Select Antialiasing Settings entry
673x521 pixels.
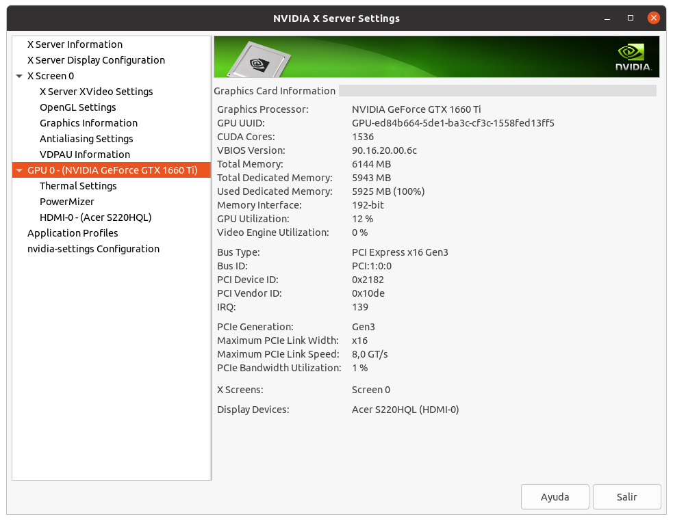[x=86, y=139]
